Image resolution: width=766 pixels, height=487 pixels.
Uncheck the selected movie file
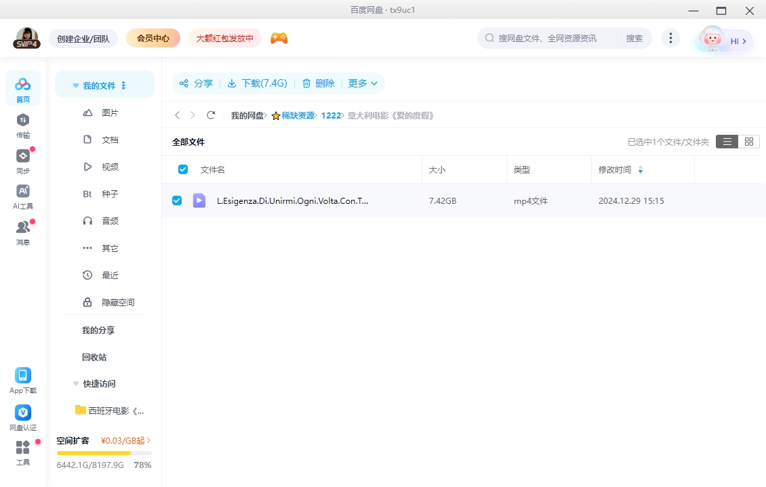coord(177,200)
